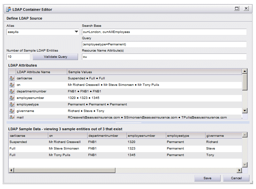This screenshot has height=189, width=256.
Task: Click the edit icon for givenname attribute
Action: [x=12, y=111]
